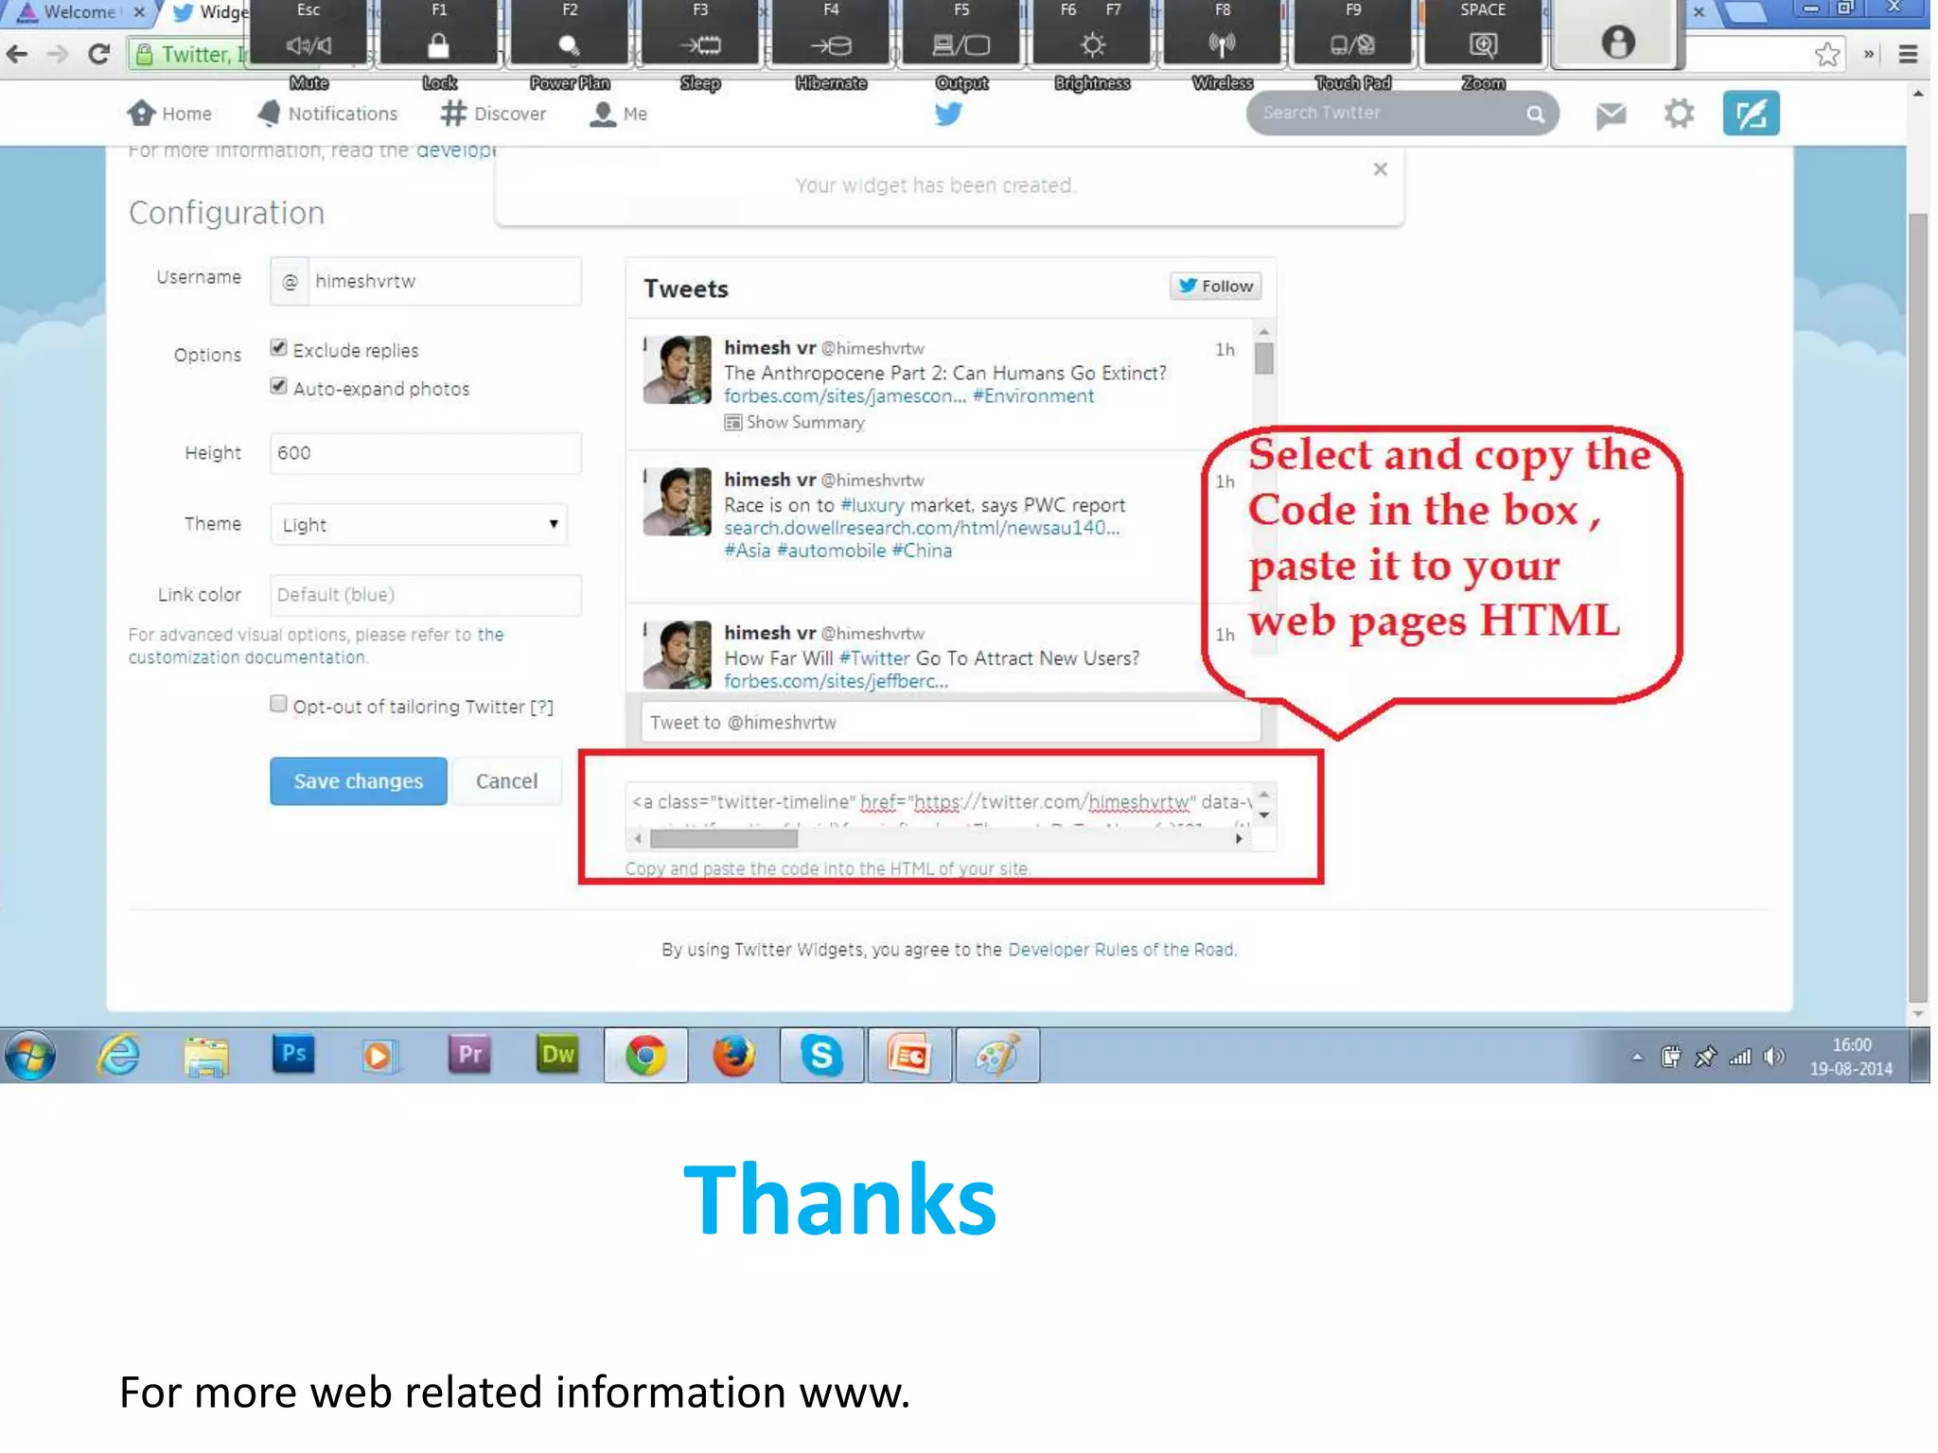This screenshot has height=1453, width=1938.
Task: Switch to the Welcome browser tab
Action: [x=79, y=12]
